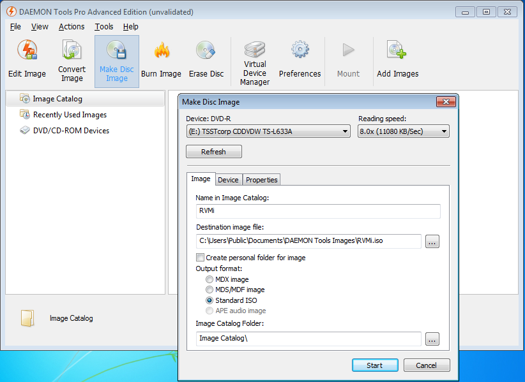Click the Destination image file path field
The image size is (525, 382).
(x=308, y=241)
